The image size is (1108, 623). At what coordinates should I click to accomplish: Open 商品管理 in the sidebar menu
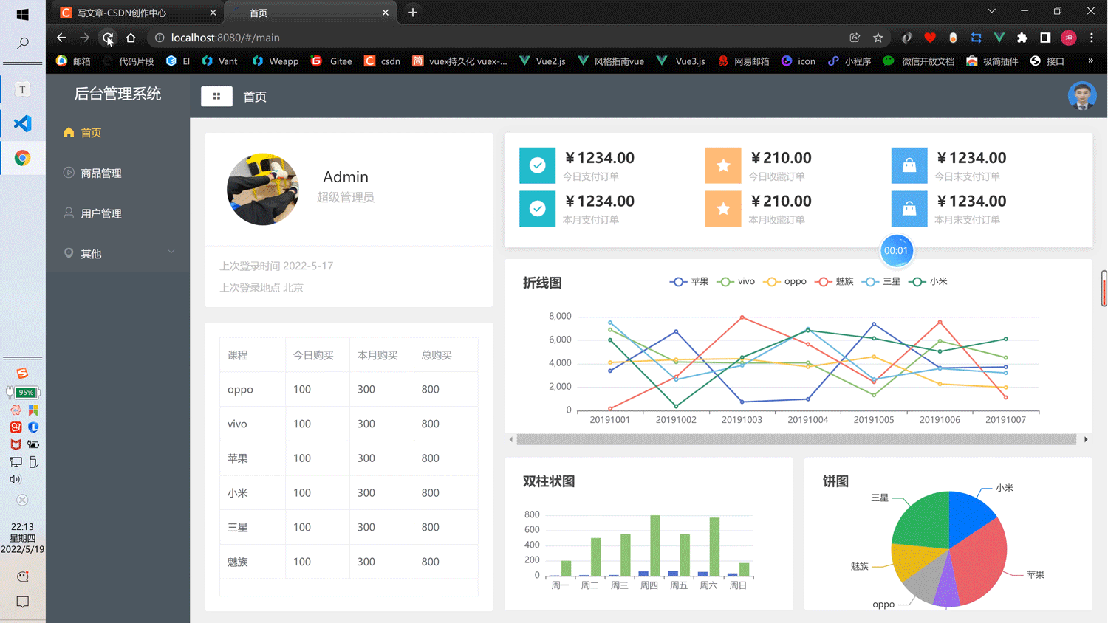pos(117,173)
